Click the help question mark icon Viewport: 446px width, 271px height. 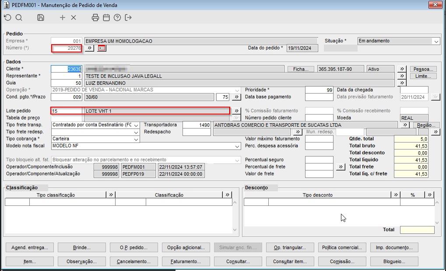pyautogui.click(x=117, y=17)
